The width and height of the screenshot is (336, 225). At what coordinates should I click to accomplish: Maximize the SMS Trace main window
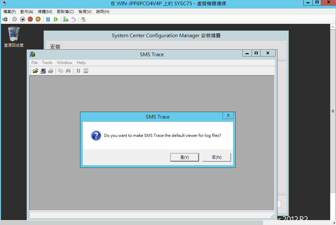[256, 53]
